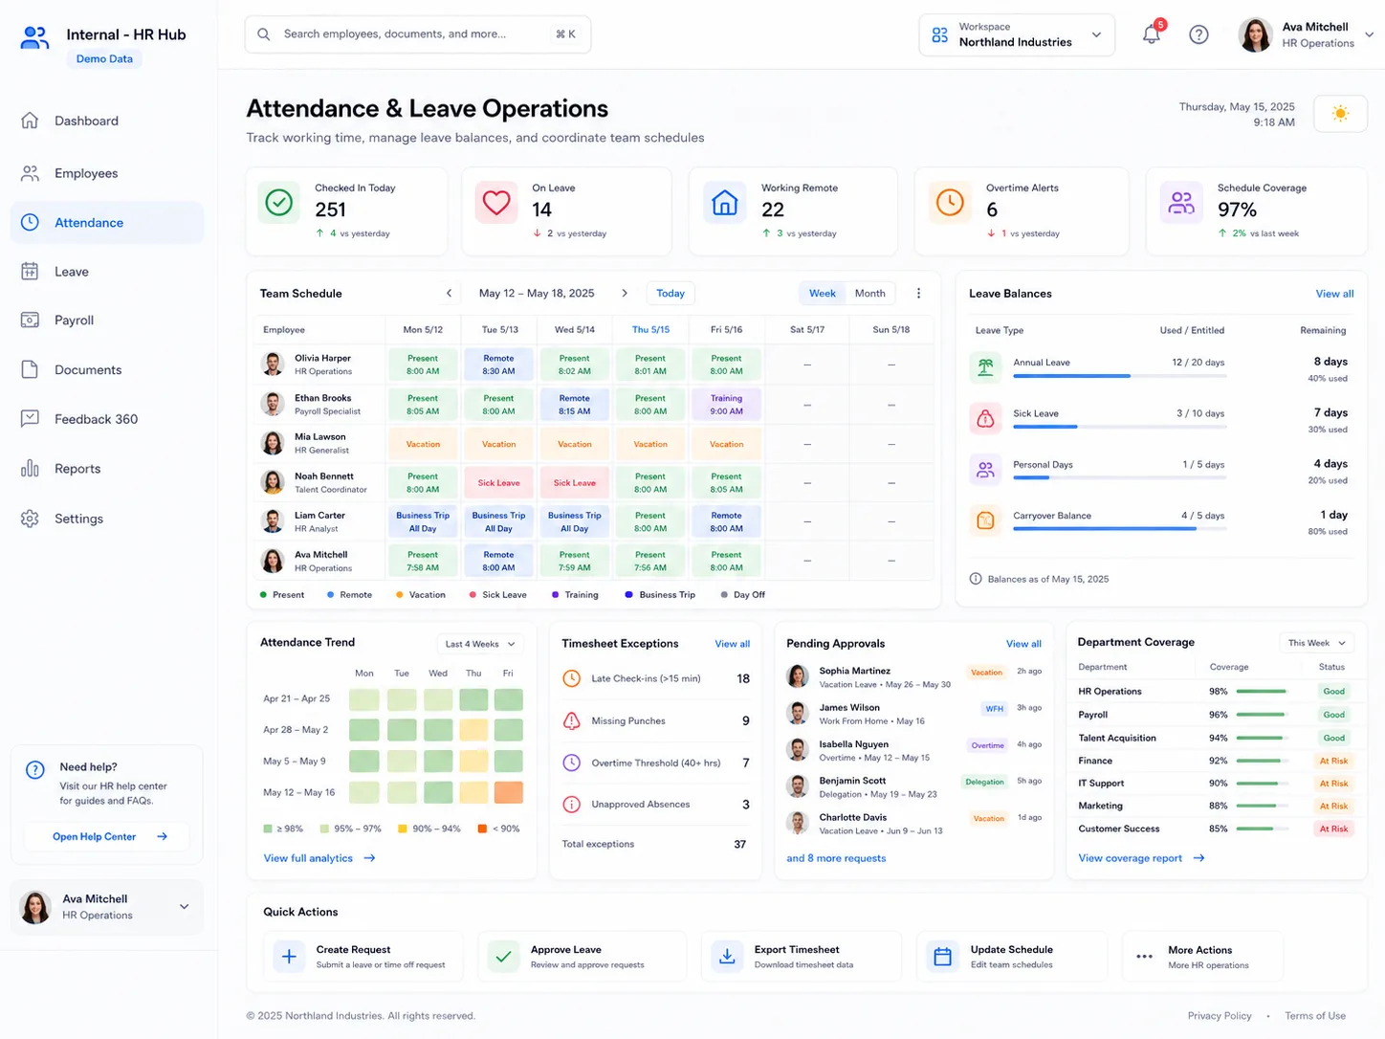Click the More Actions ellipsis icon

coord(1144,957)
